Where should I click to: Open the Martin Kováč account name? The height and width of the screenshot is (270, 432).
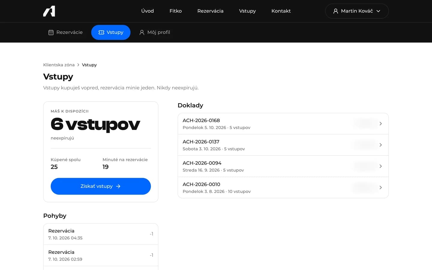[x=357, y=11]
